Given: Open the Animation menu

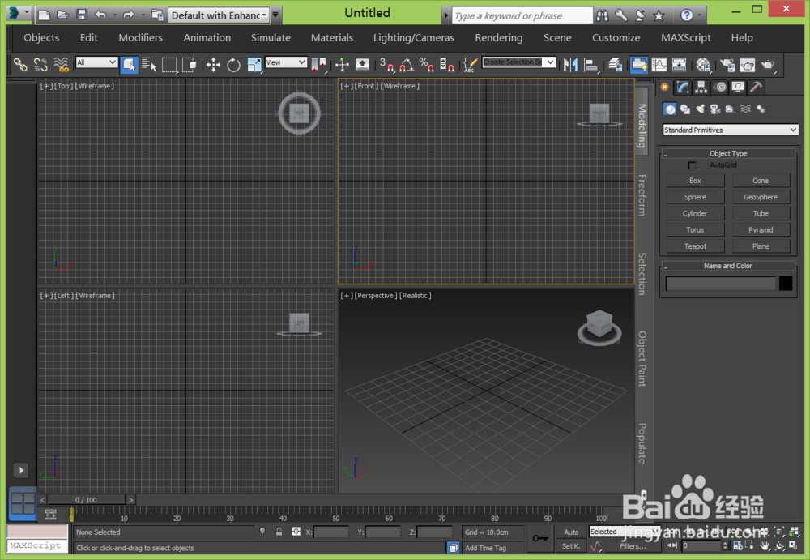Looking at the screenshot, I should click(207, 38).
